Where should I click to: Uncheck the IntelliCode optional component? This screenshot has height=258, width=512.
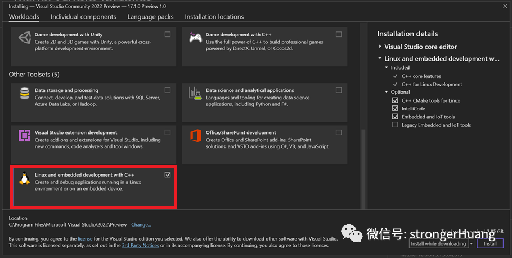[x=395, y=109]
